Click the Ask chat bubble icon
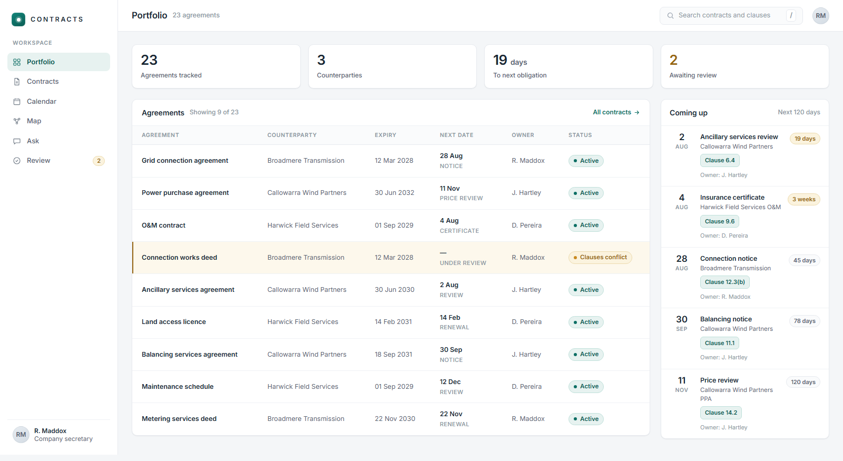The image size is (843, 461). [x=17, y=141]
